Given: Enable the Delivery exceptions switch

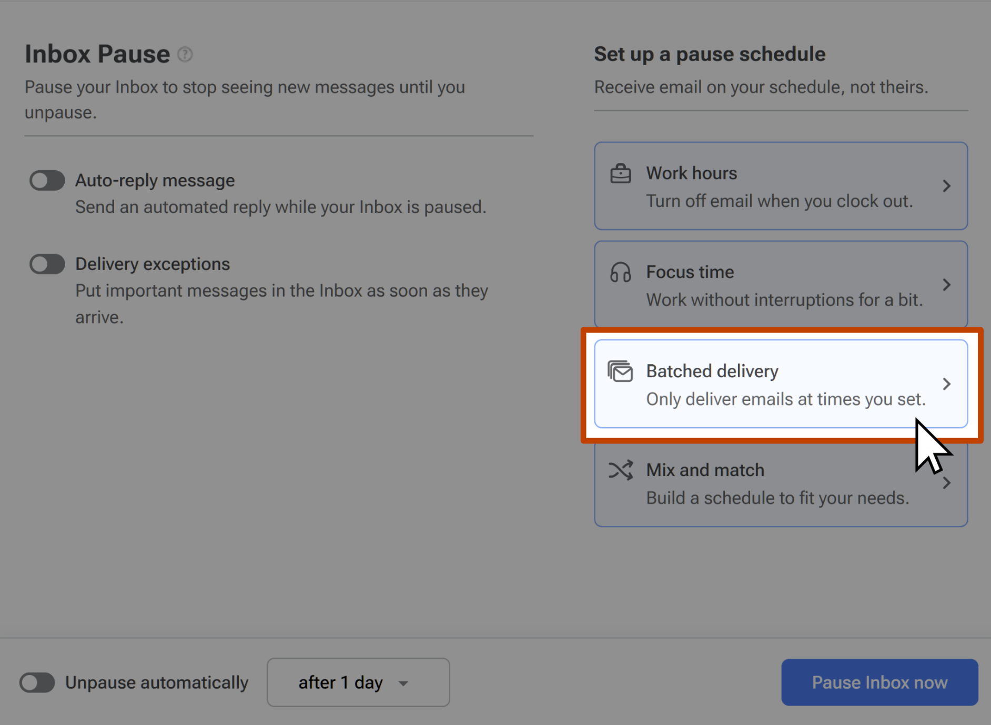Looking at the screenshot, I should point(47,264).
